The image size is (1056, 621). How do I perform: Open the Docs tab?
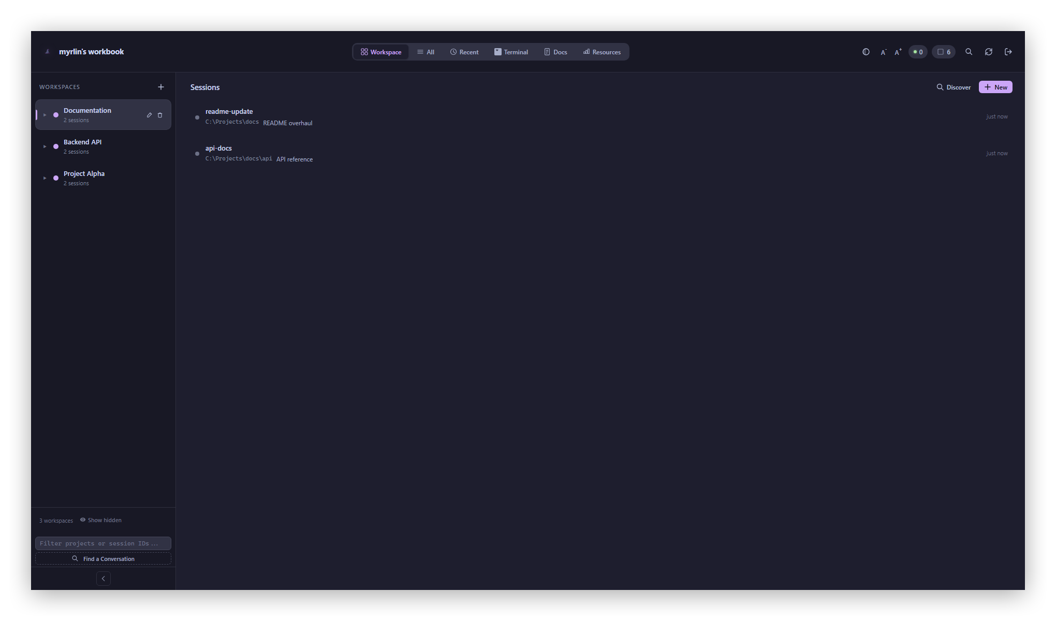(555, 52)
